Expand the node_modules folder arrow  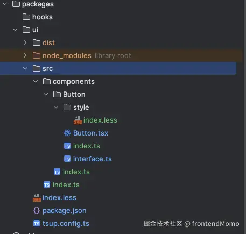click(25, 55)
